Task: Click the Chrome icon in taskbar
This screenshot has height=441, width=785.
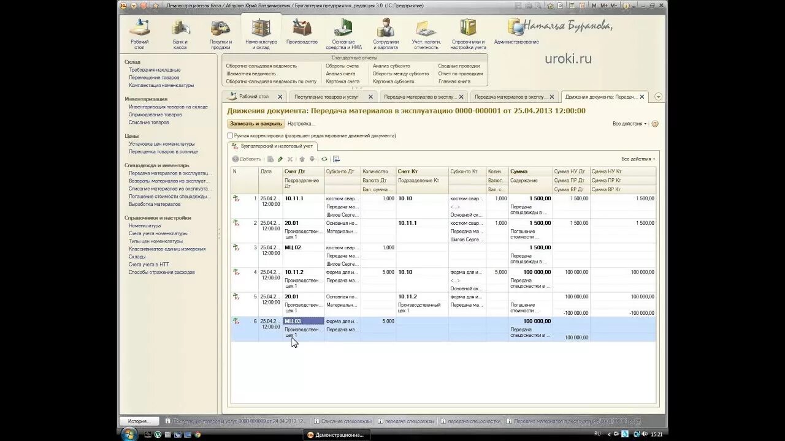Action: coord(197,435)
